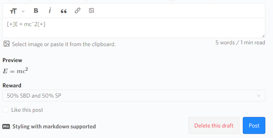The height and width of the screenshot is (138, 273).
Task: Insert a hyperlink with the chain icon
Action: (77, 11)
